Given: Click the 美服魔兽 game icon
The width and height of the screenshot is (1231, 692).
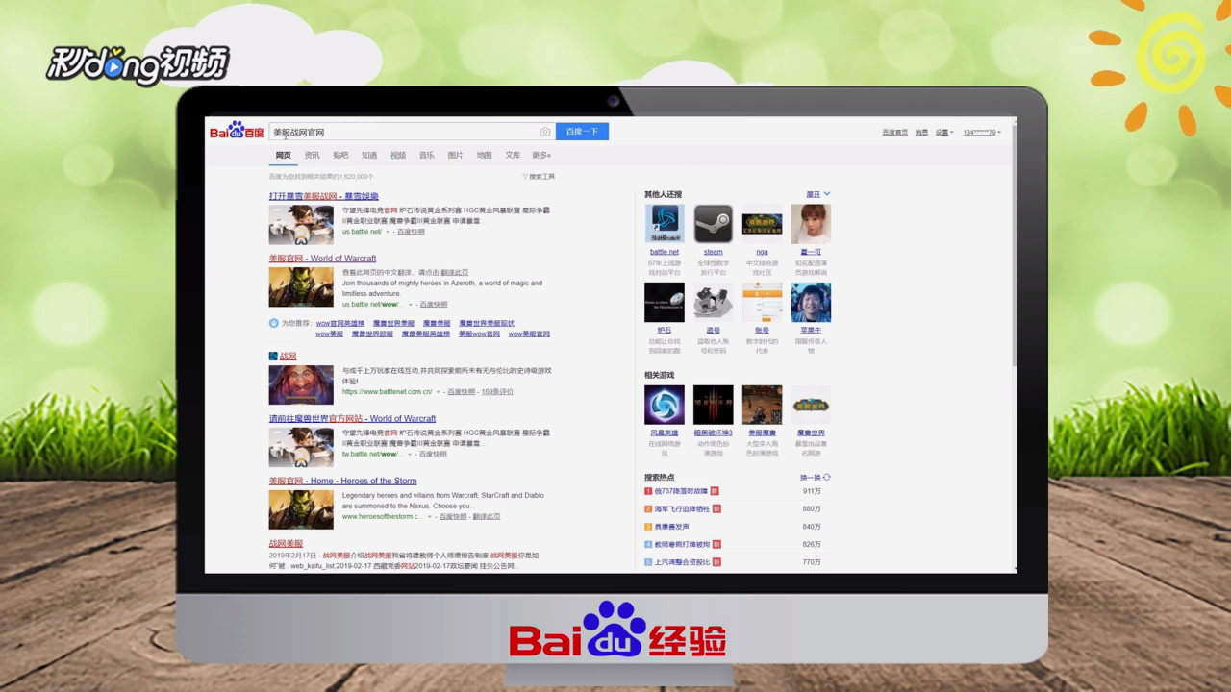Looking at the screenshot, I should click(x=762, y=405).
